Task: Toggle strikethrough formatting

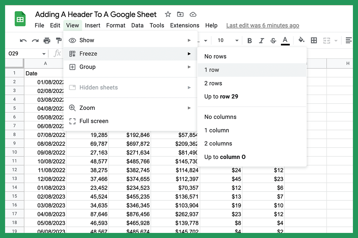Action: point(273,40)
